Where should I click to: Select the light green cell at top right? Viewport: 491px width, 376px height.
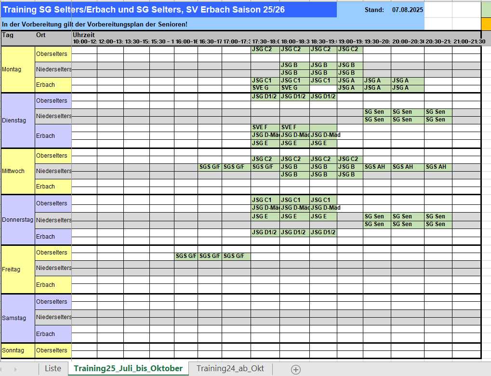pyautogui.click(x=486, y=10)
